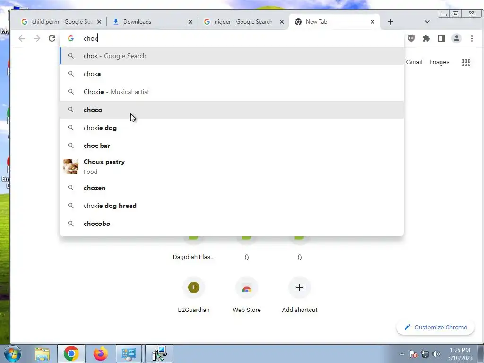Open the installer taskbar item
The width and height of the screenshot is (484, 363).
[x=159, y=354]
